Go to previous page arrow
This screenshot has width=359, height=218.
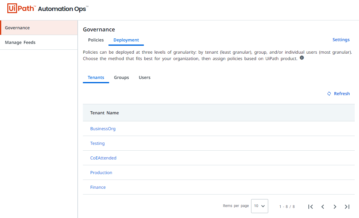tap(323, 207)
